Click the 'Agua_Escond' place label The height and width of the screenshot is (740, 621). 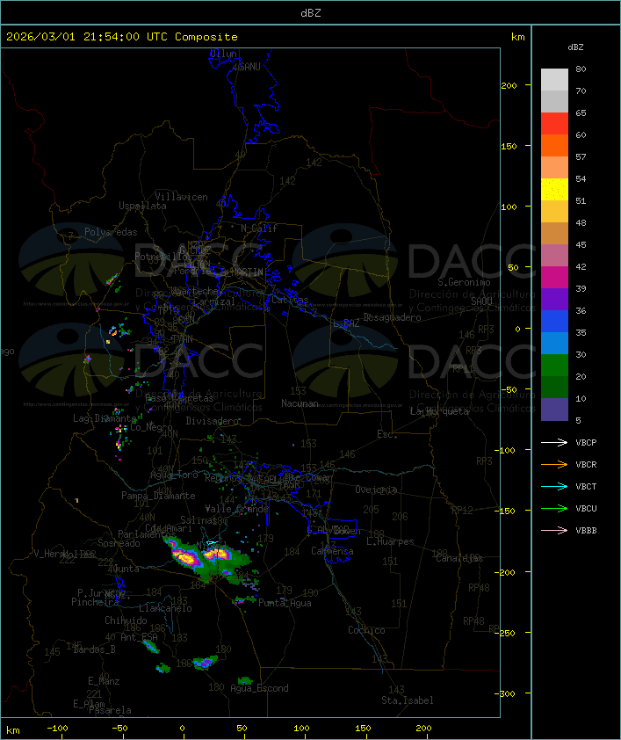tap(259, 688)
